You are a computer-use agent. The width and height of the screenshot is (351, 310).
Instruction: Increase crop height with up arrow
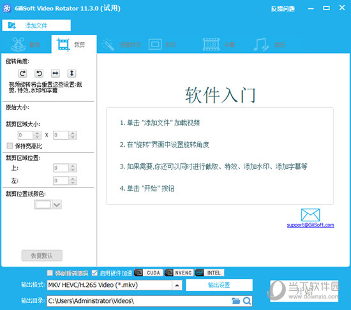(73, 133)
